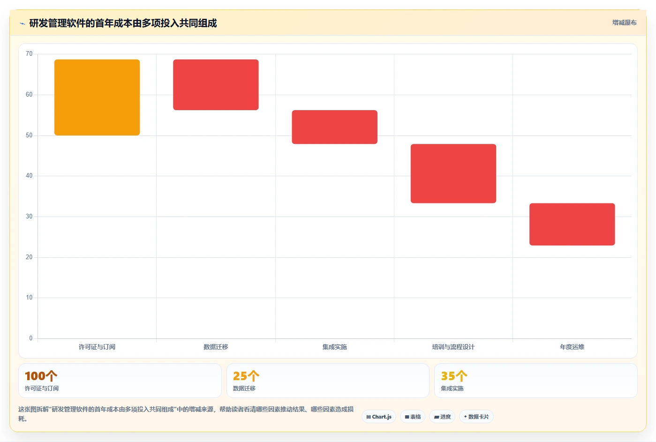Click the 许可证与订阅 x-axis label
This screenshot has height=442, width=656.
(x=97, y=347)
